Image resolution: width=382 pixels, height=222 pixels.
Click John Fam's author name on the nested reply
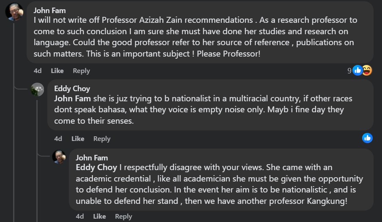click(x=92, y=157)
